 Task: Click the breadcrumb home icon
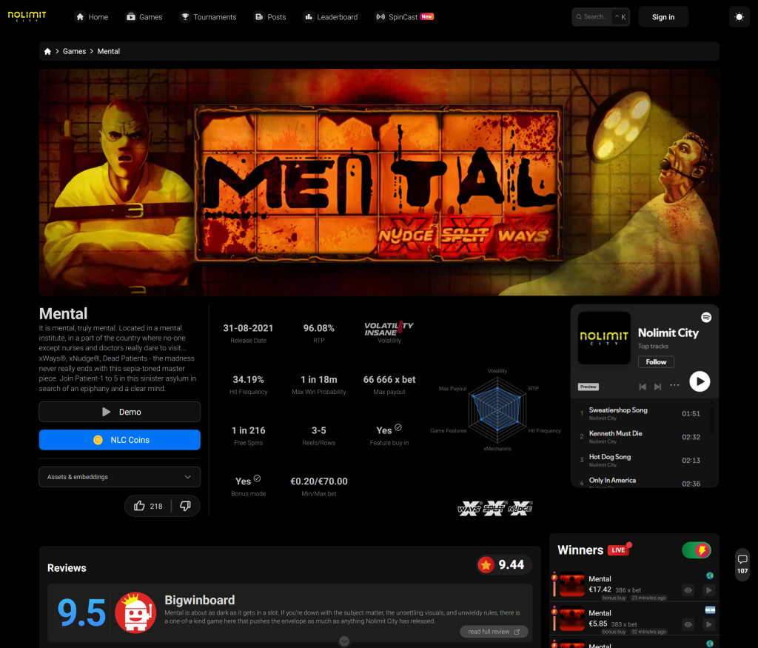click(47, 51)
